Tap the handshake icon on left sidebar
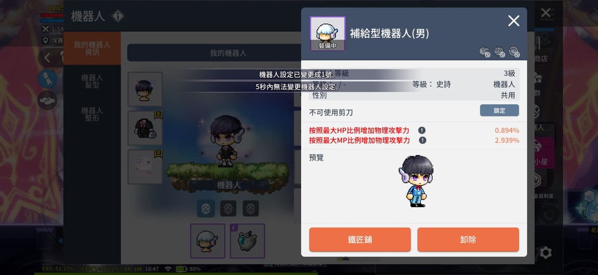598x275 pixels. [x=47, y=100]
